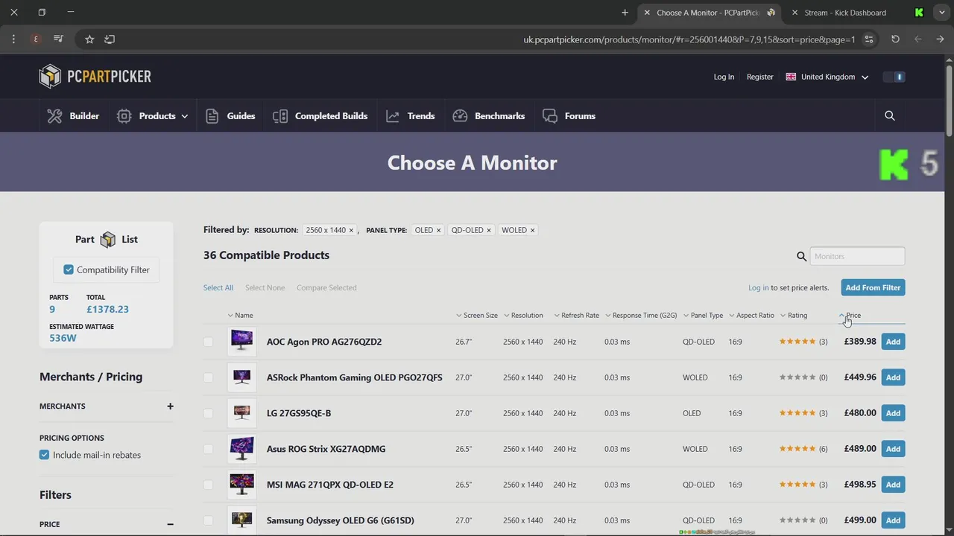This screenshot has height=536, width=954.
Task: Click the site settings icon in address bar
Action: pyautogui.click(x=869, y=39)
